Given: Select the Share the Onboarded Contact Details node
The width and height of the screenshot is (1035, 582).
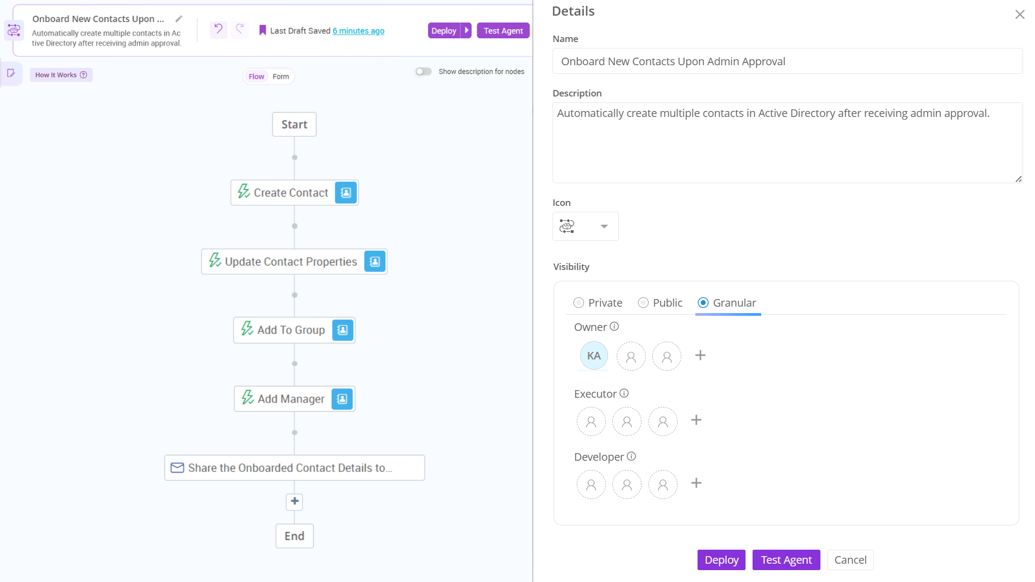Looking at the screenshot, I should coord(294,468).
